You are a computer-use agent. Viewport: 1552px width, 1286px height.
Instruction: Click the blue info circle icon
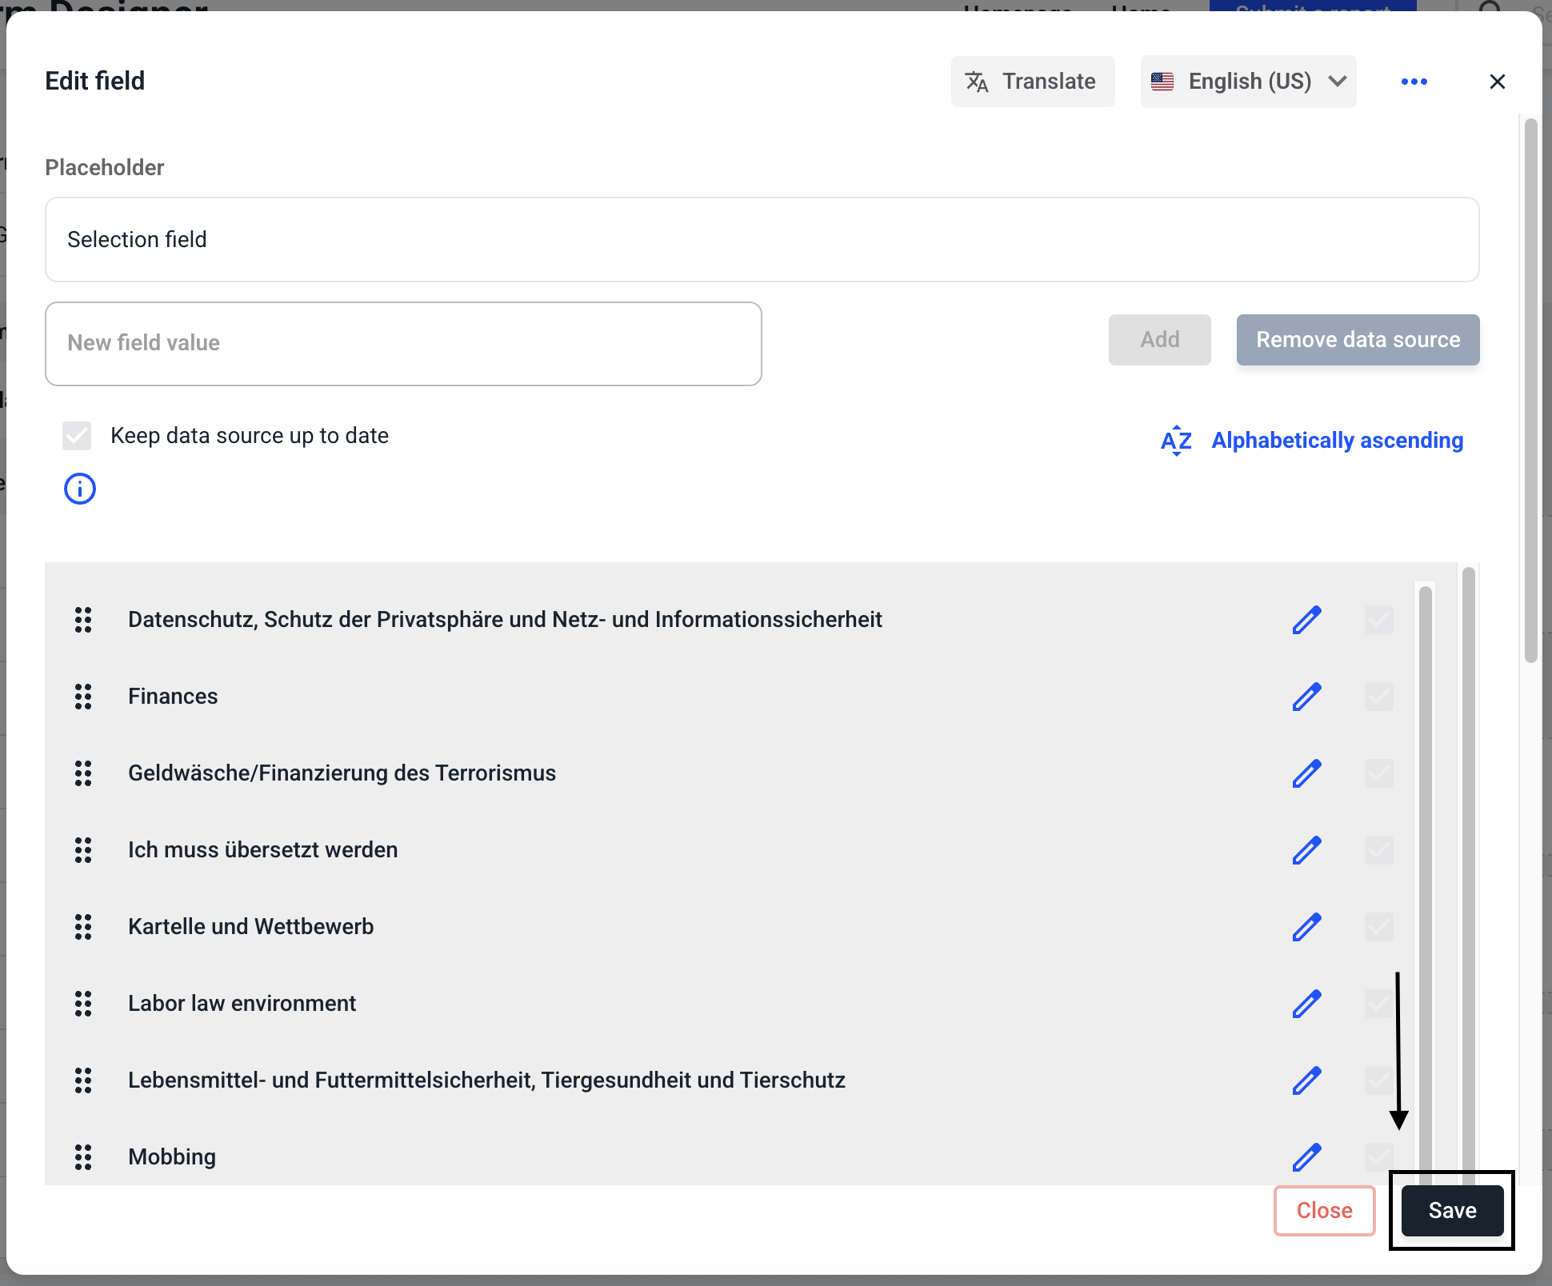pos(80,489)
